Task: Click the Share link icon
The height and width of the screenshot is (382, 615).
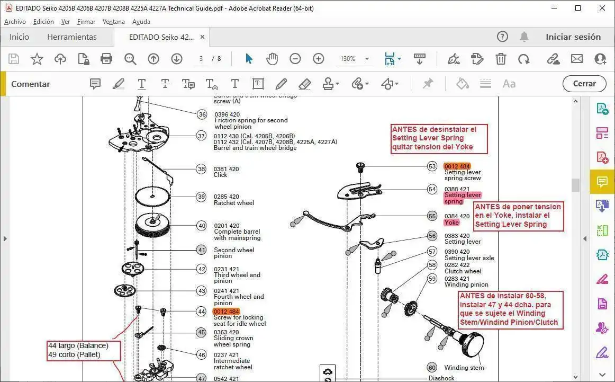Action: [553, 59]
